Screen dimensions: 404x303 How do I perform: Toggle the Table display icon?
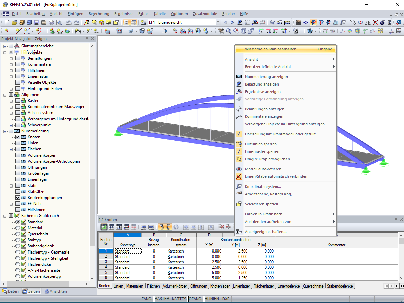(x=134, y=22)
